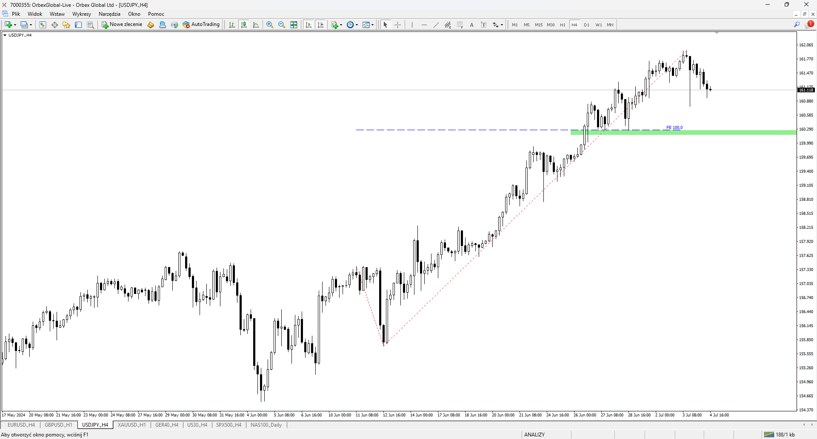Image resolution: width=817 pixels, height=439 pixels.
Task: Tile chart windows icon
Action: (x=294, y=25)
